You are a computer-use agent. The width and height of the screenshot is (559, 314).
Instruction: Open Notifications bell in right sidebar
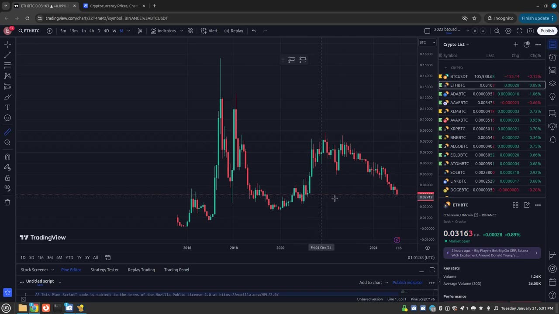(552, 140)
